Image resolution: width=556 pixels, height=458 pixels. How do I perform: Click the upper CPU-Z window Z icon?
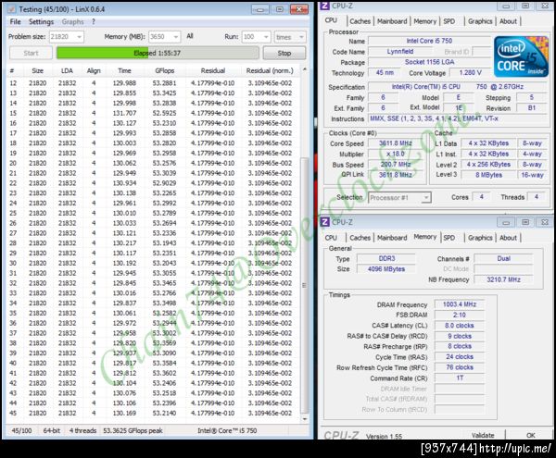[x=324, y=6]
